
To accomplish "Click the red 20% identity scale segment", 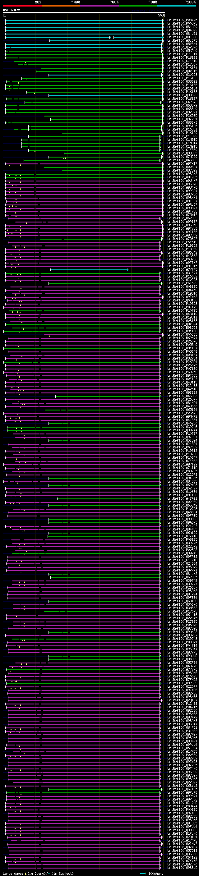I will pos(22,6).
